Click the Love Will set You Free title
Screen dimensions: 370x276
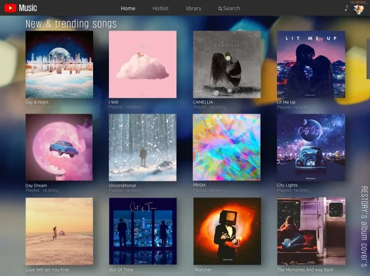47,270
